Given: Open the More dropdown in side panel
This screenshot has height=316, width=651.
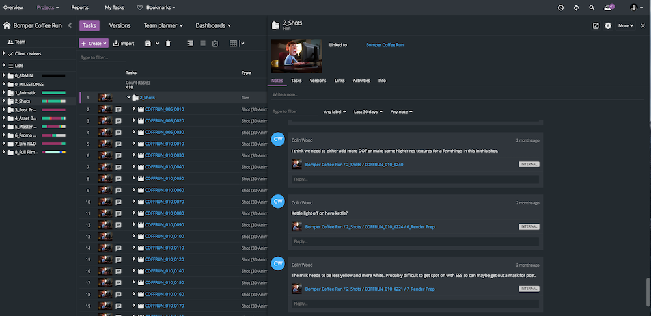Looking at the screenshot, I should tap(626, 26).
